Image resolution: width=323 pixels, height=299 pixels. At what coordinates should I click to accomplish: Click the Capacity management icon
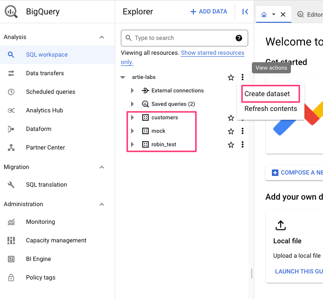click(x=11, y=240)
